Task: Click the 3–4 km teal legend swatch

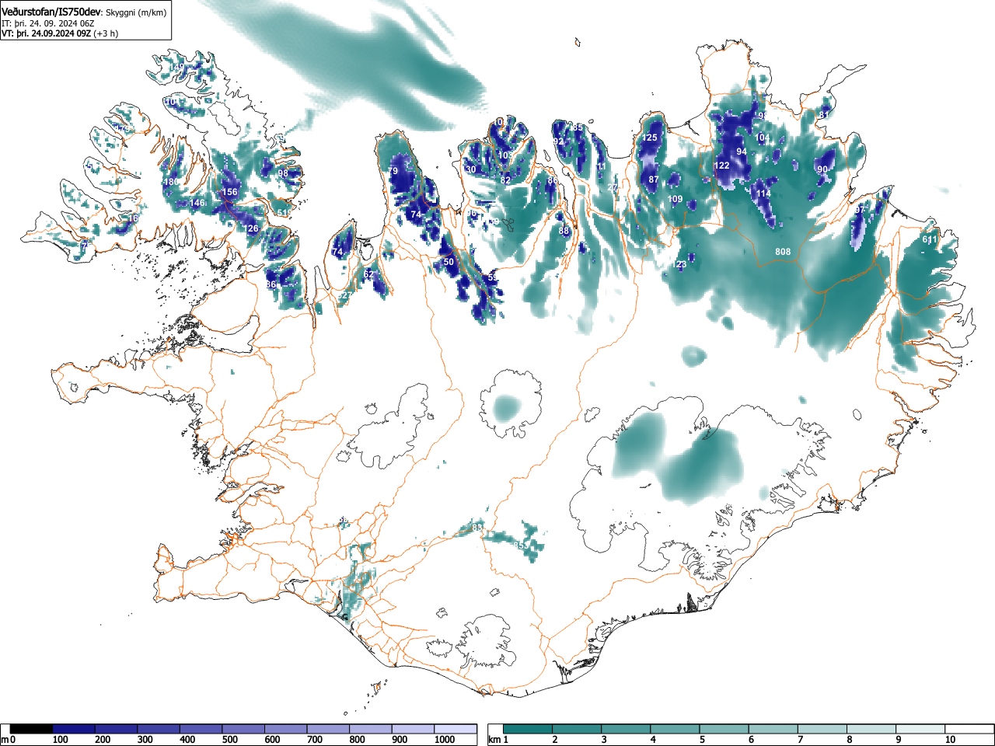Action: click(626, 729)
